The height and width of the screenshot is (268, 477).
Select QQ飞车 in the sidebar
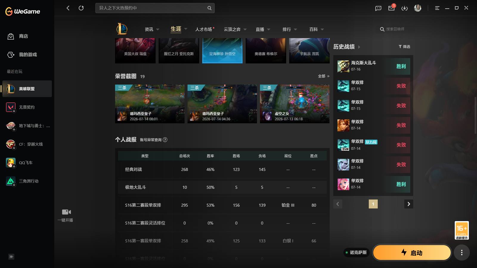coord(27,163)
